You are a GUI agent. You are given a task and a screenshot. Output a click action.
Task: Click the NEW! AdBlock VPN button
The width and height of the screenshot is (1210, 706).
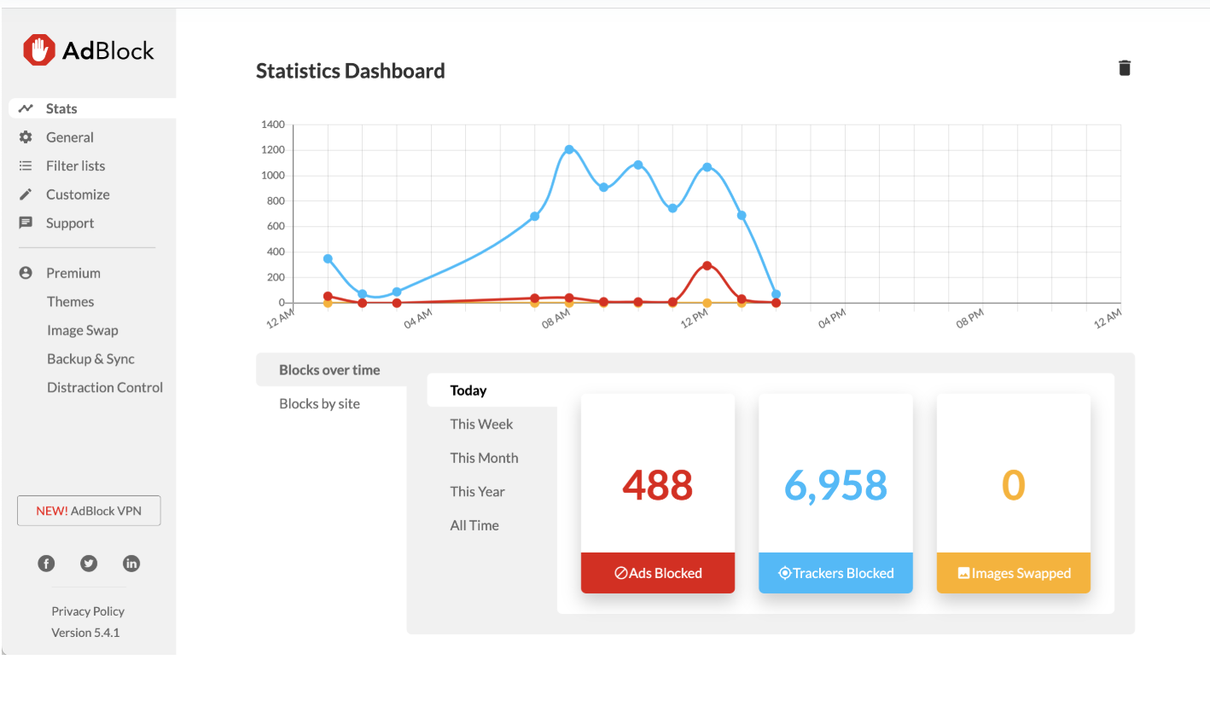pyautogui.click(x=89, y=511)
